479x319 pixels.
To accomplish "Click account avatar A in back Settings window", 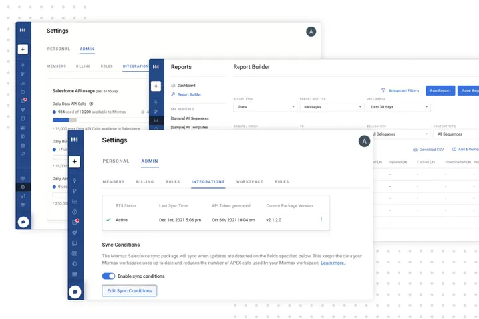I will [x=311, y=31].
